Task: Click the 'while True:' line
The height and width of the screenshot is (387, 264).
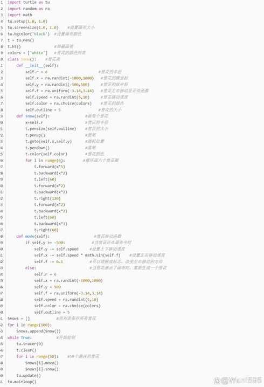Action: 19,337
